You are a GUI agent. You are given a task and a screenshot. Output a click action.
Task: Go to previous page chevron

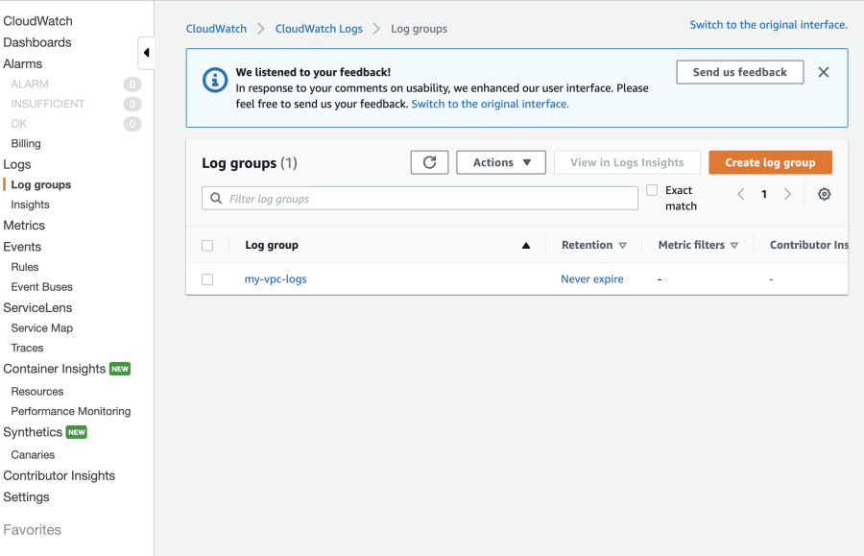[x=741, y=194]
